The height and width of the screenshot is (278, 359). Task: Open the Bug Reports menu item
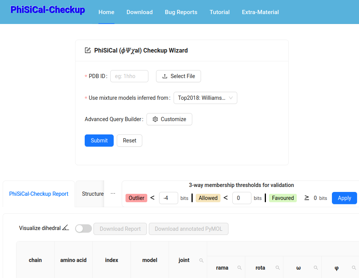181,12
